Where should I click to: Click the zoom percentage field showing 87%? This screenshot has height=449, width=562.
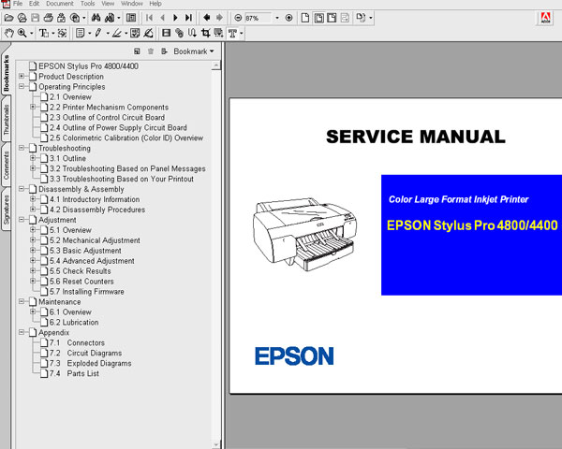(259, 18)
